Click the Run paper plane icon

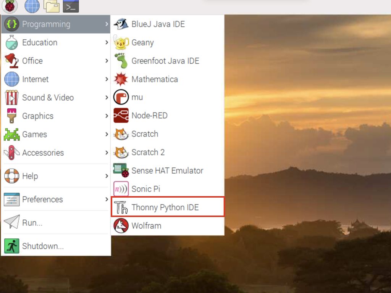[x=11, y=222]
